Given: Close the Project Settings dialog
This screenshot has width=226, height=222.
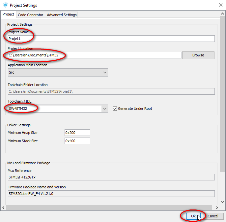Looking at the screenshot, I should click(x=220, y=5).
